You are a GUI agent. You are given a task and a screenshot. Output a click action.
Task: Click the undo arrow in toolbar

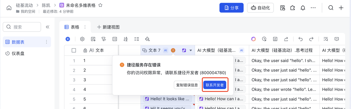[301, 39]
